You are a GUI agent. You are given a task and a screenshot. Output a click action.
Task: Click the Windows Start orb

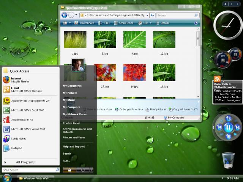pos(6,178)
